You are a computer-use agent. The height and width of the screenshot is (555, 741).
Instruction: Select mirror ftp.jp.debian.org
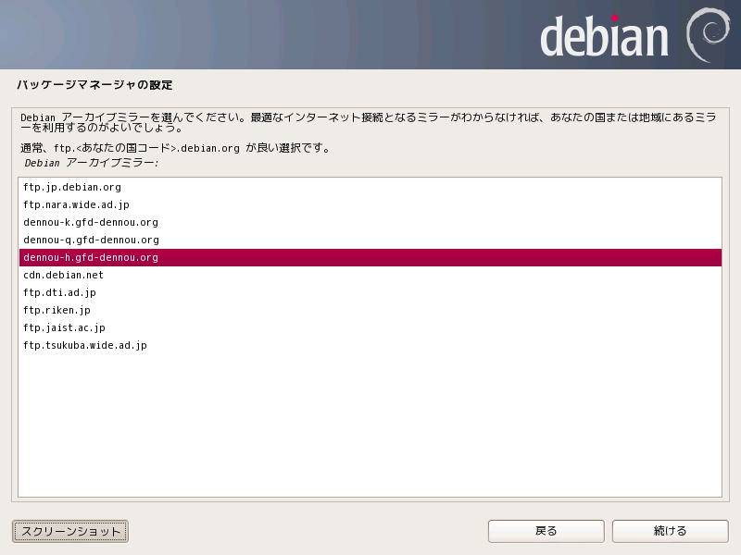pyautogui.click(x=370, y=188)
